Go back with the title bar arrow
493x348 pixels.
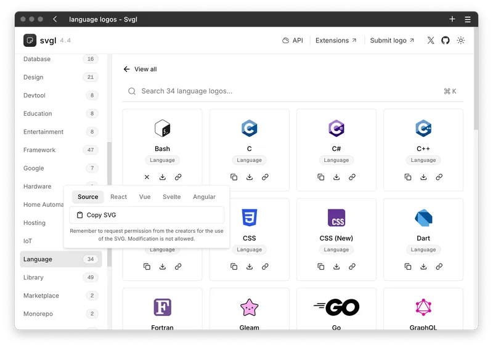55,19
